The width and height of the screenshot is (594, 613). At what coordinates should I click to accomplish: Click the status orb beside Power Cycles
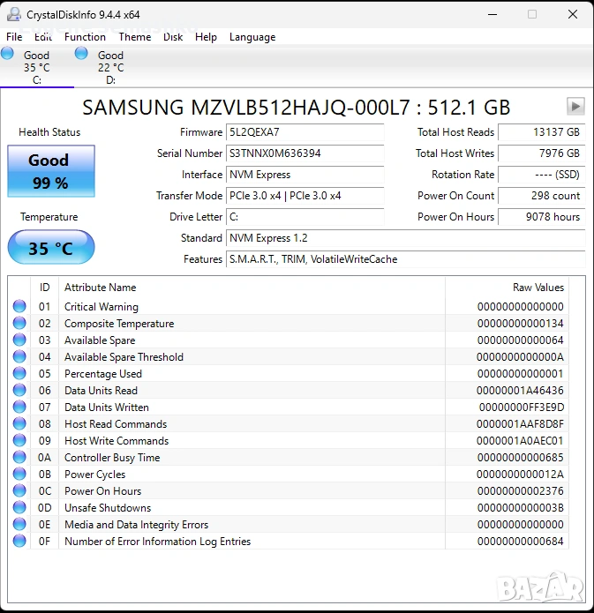19,475
